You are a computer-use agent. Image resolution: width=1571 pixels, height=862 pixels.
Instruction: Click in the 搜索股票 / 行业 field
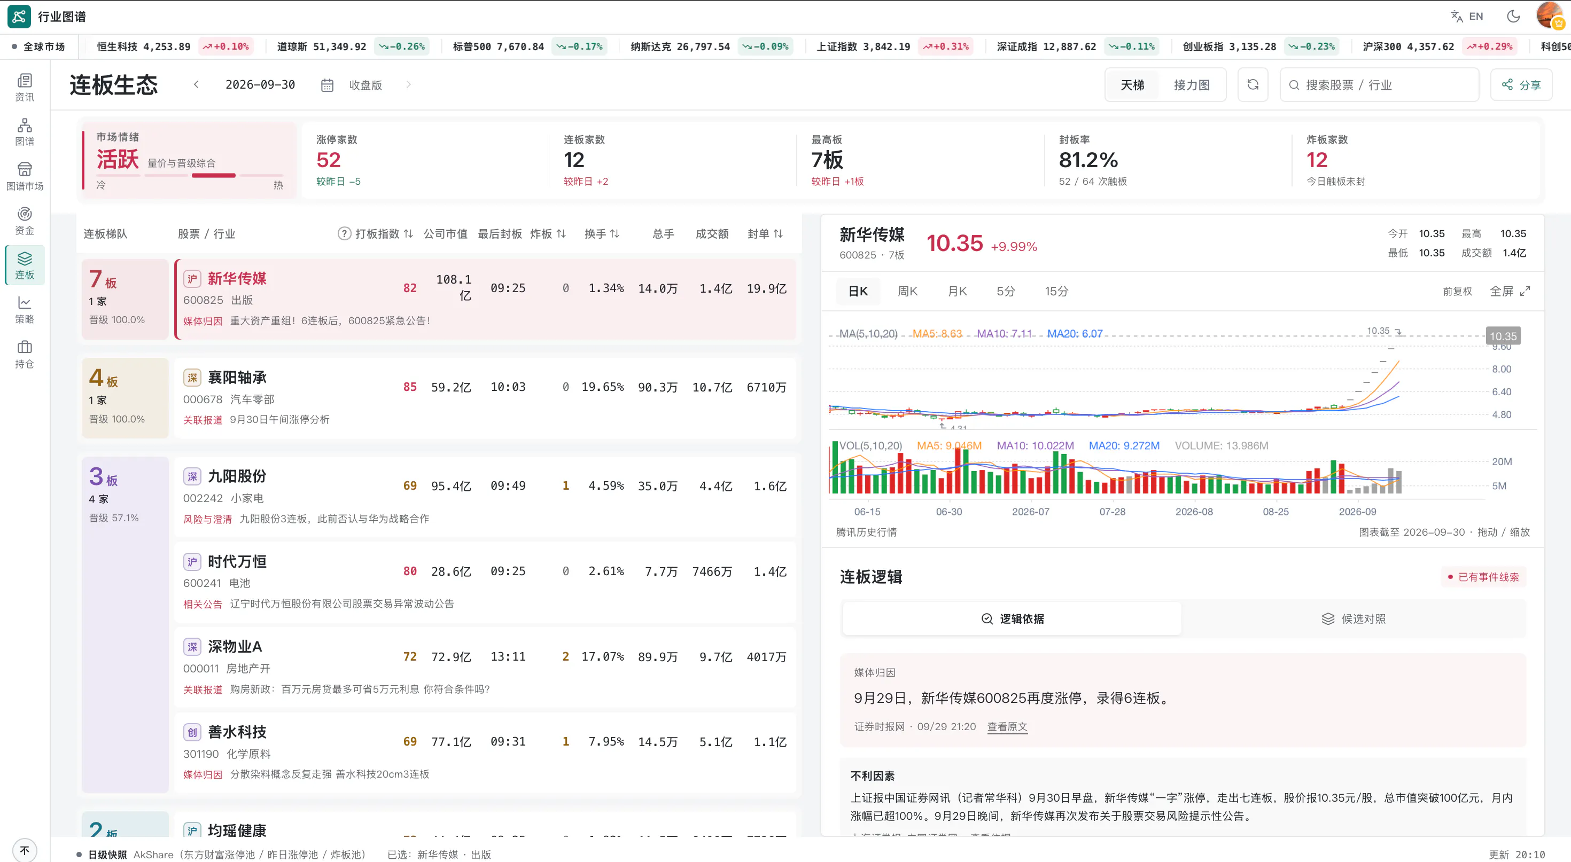pos(1379,85)
